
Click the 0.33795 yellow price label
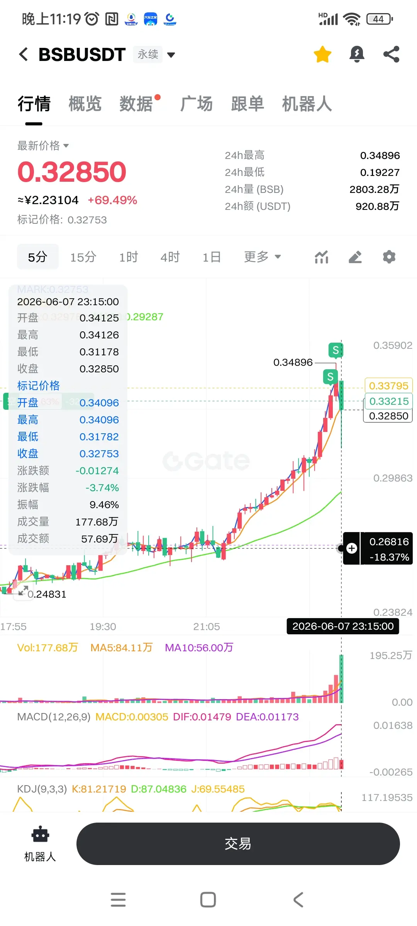[x=388, y=385]
